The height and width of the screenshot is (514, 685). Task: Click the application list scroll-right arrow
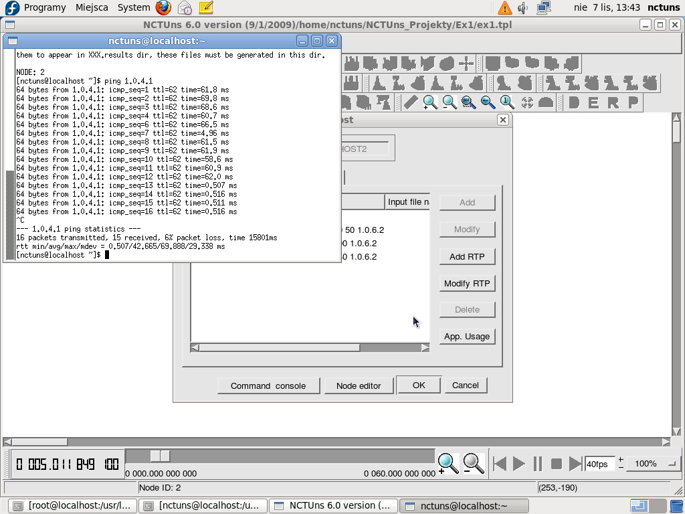(425, 347)
